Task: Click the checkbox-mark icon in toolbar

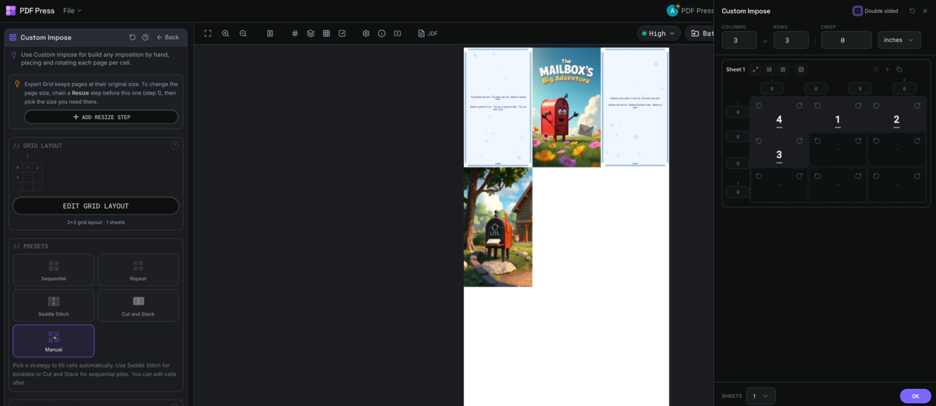Action: 342,33
